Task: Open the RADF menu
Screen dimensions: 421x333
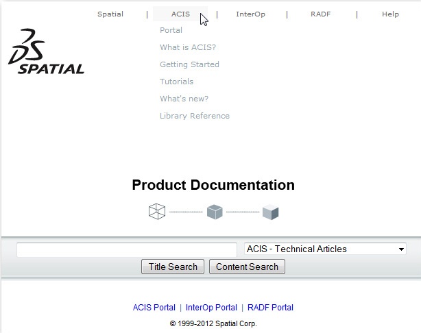Action: pyautogui.click(x=321, y=14)
